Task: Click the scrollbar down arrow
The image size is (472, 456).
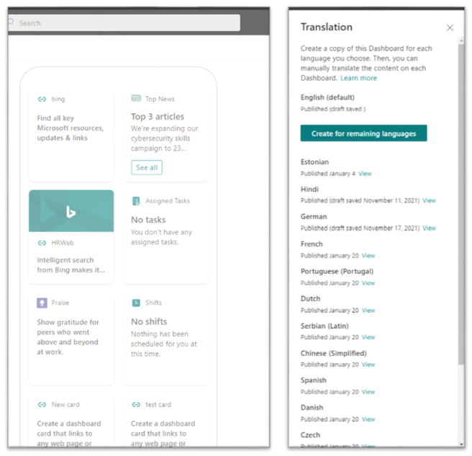Action: pos(461,444)
